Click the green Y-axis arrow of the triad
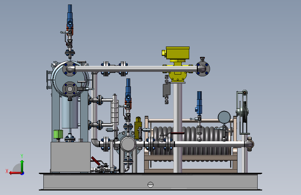The height and width of the screenshot is (195, 301). pyautogui.click(x=22, y=166)
